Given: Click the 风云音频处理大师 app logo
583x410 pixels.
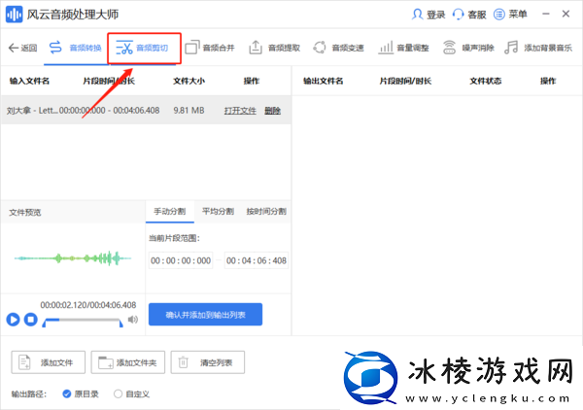Looking at the screenshot, I should (15, 15).
